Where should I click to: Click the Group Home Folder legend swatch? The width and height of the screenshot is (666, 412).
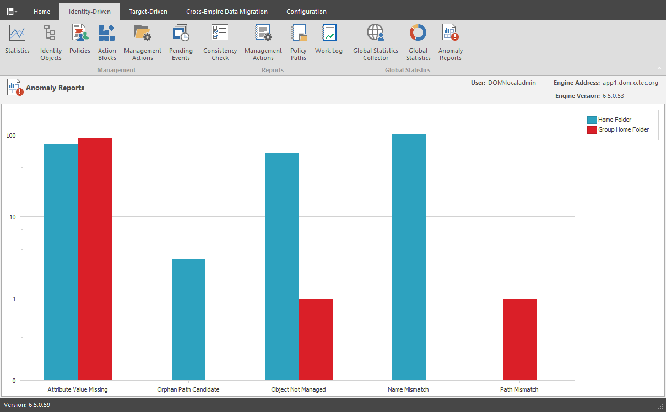(x=592, y=130)
